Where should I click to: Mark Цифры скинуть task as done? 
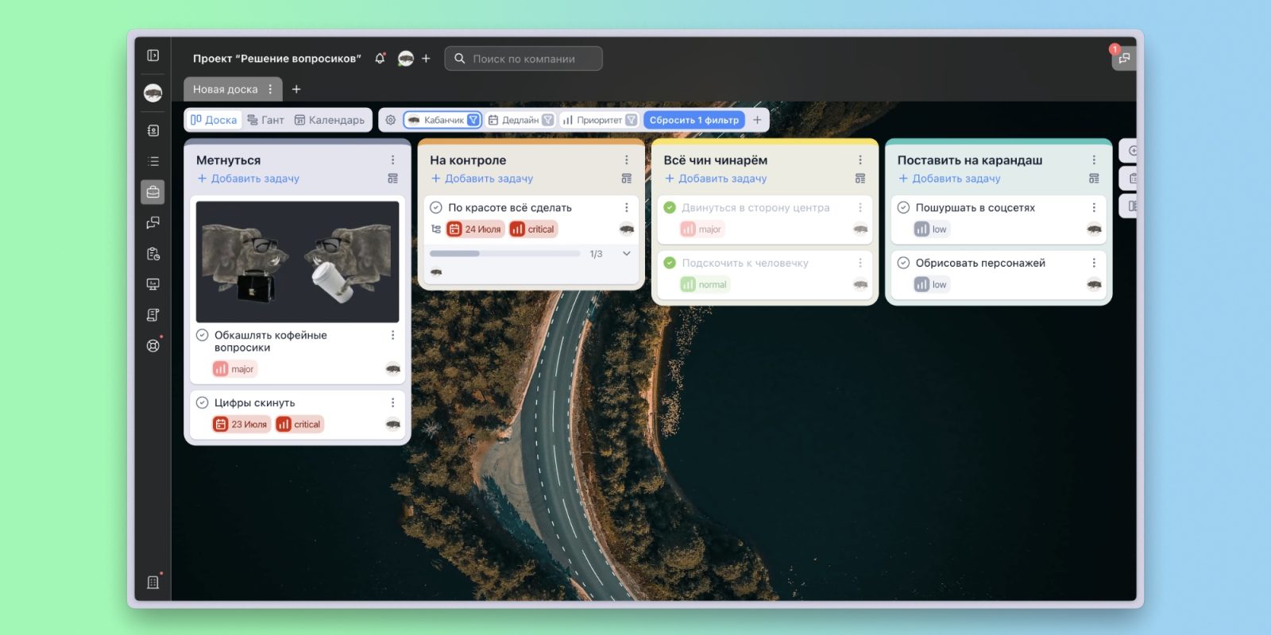pyautogui.click(x=202, y=403)
